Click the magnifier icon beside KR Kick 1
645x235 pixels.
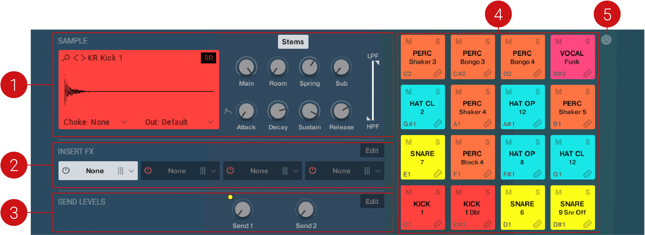66,58
